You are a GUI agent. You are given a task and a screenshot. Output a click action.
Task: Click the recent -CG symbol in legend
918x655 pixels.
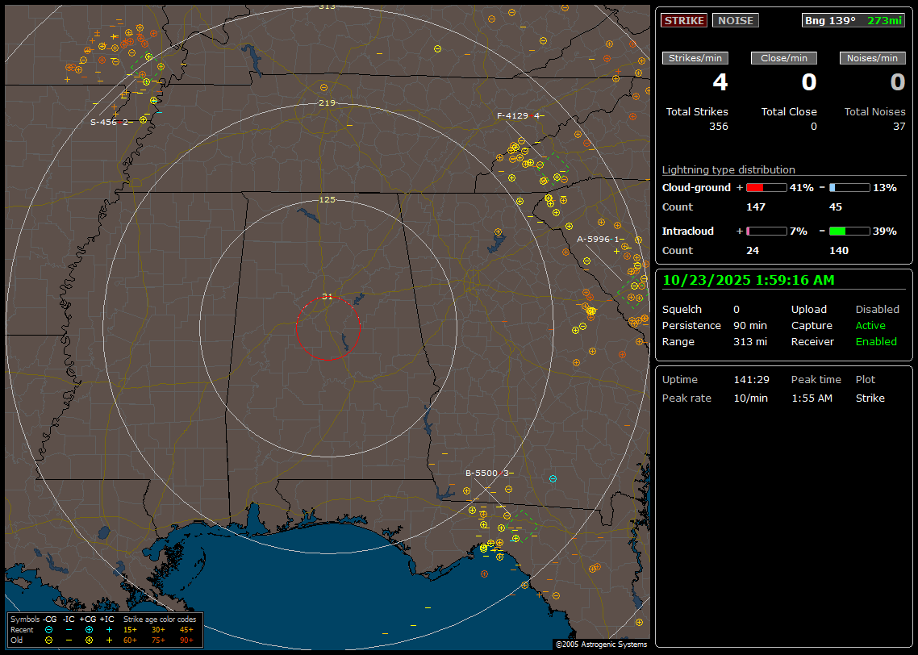[x=48, y=629]
